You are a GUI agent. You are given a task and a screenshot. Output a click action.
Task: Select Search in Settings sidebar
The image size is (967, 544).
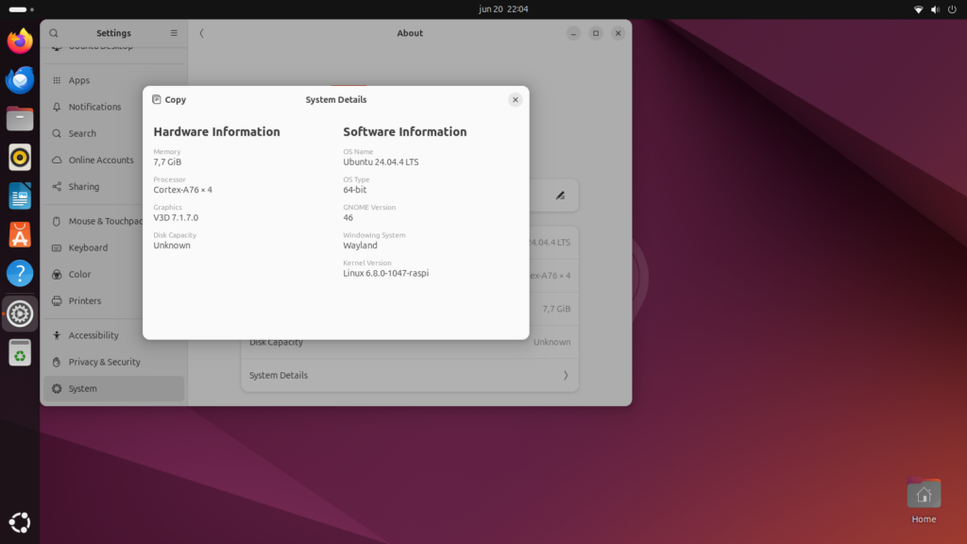(114, 133)
